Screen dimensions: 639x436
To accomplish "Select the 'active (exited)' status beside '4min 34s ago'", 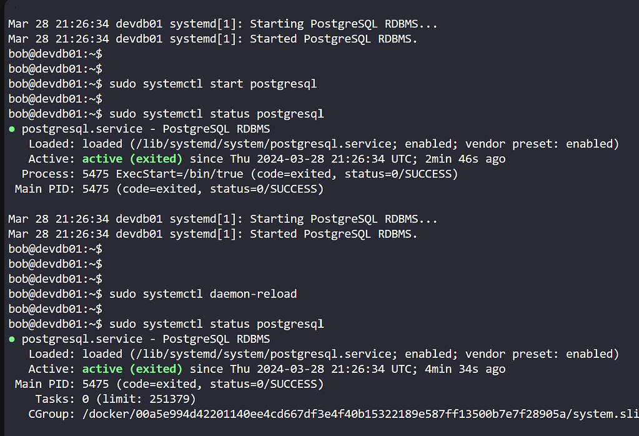I will click(132, 369).
